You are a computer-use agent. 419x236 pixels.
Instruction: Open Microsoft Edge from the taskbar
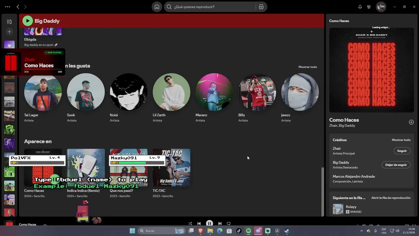pyautogui.click(x=220, y=231)
